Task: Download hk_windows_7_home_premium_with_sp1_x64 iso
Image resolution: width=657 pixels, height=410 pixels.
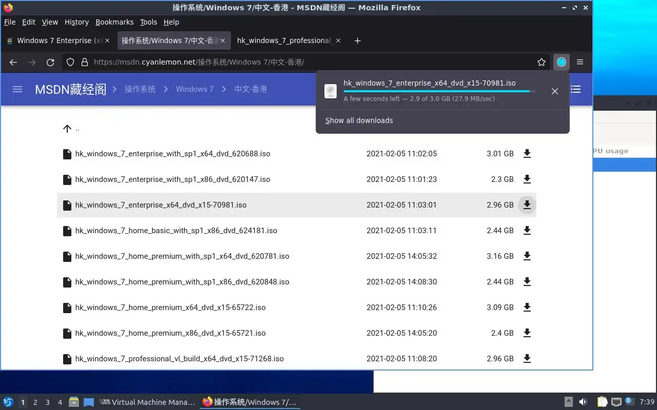Action: (x=527, y=256)
